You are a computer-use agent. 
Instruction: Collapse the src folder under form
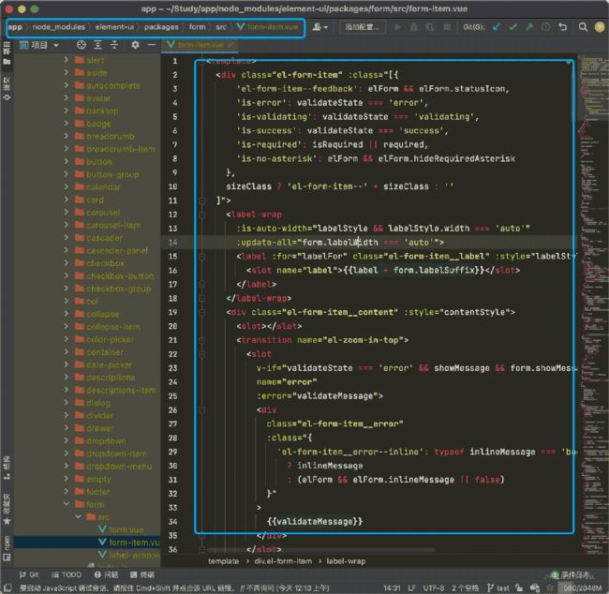click(78, 516)
